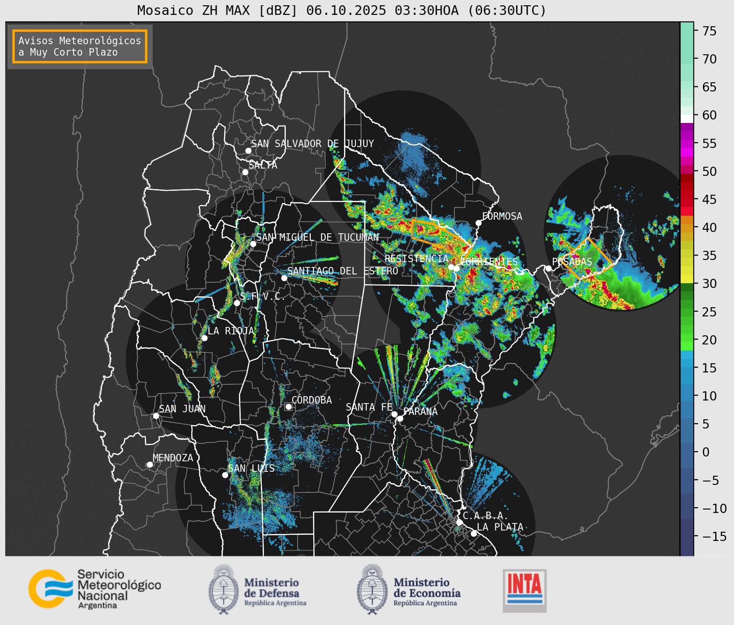The image size is (734, 625).
Task: Select the San Juan city marker dot
Action: 156,416
